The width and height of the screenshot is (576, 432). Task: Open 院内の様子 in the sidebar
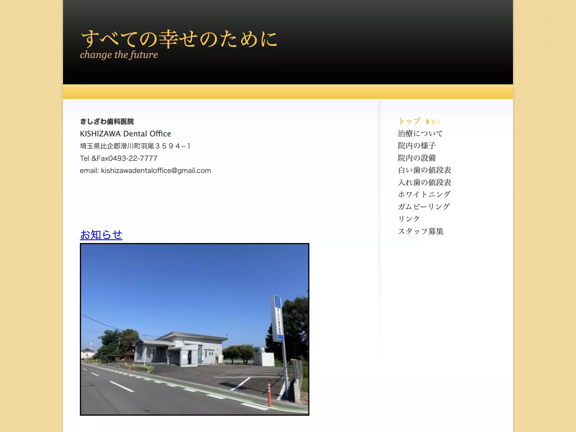point(417,146)
